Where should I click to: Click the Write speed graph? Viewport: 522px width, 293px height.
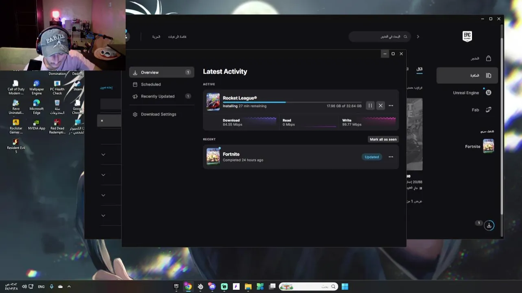tap(379, 121)
